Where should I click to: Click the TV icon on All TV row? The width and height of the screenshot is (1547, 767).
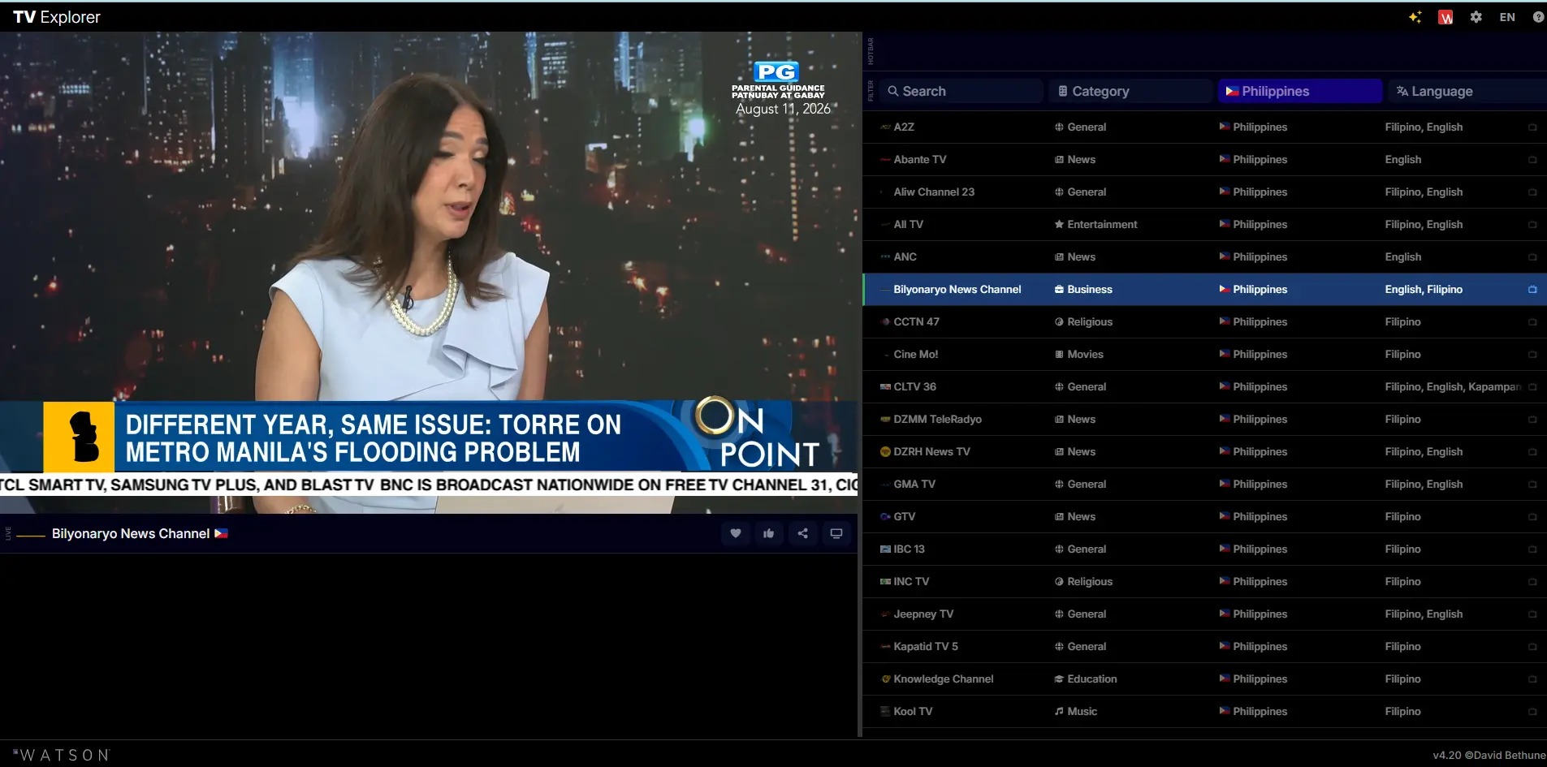click(x=1532, y=225)
